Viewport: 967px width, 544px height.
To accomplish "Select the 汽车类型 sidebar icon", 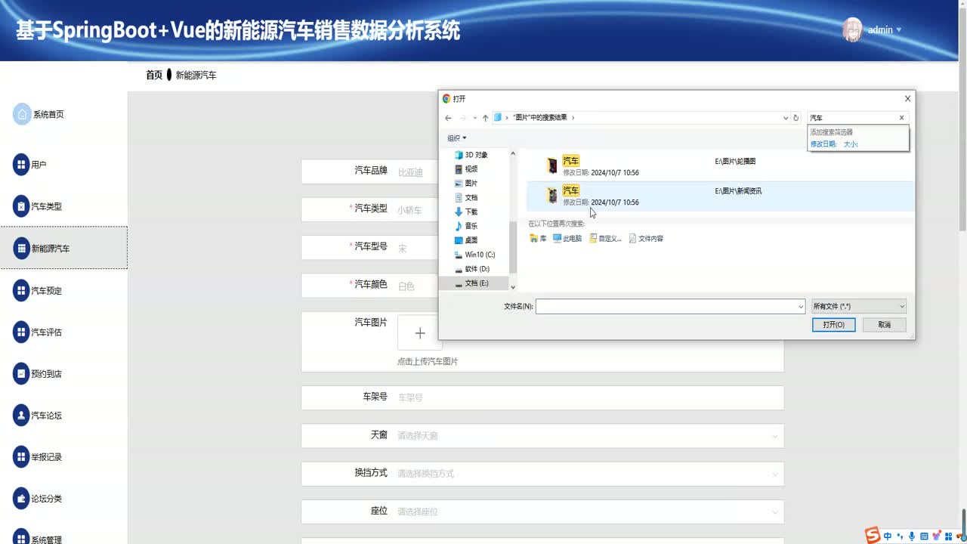I will [x=21, y=206].
